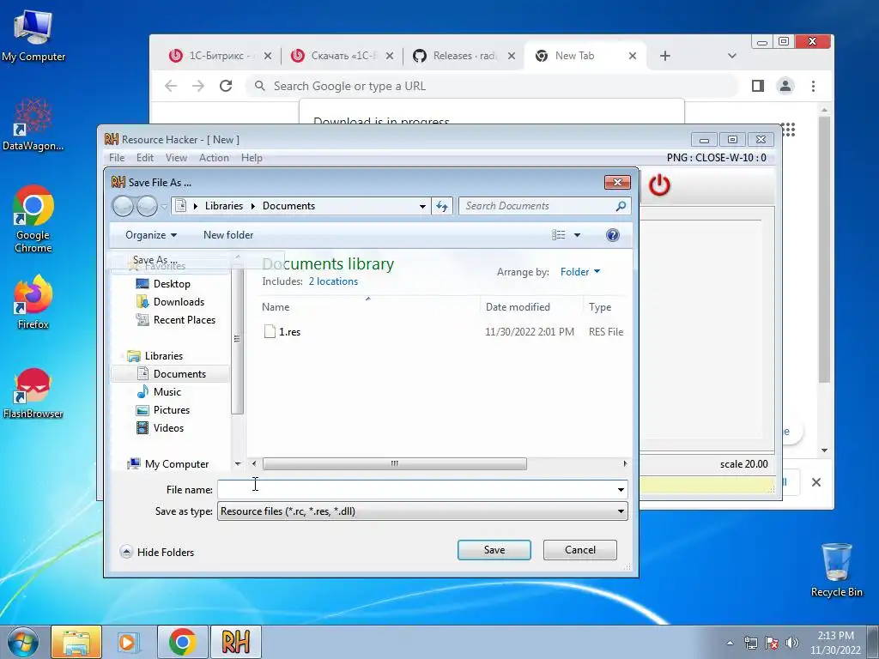879x659 pixels.
Task: Switch to the 1С-Битрикс tab
Action: tap(219, 56)
